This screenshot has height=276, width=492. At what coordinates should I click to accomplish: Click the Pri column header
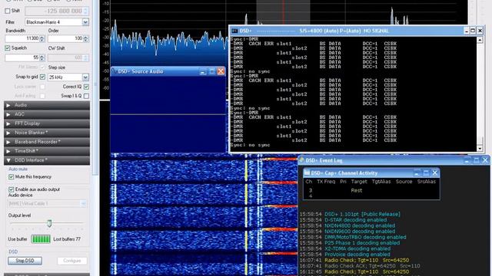pos(343,182)
